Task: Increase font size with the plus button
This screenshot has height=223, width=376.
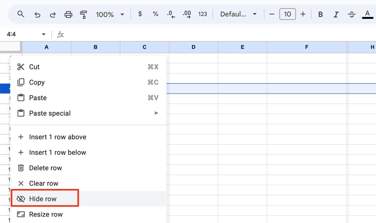Action: pyautogui.click(x=303, y=14)
